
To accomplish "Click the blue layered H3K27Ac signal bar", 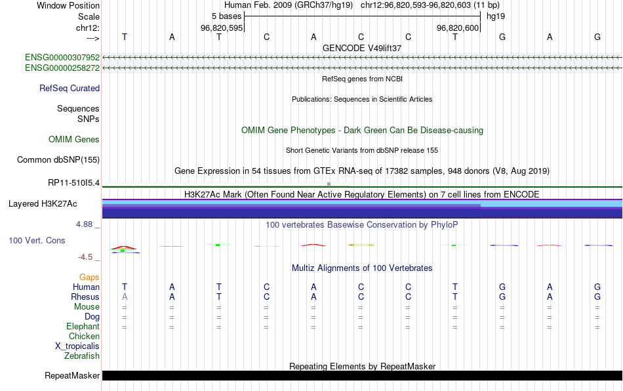I will (x=362, y=209).
